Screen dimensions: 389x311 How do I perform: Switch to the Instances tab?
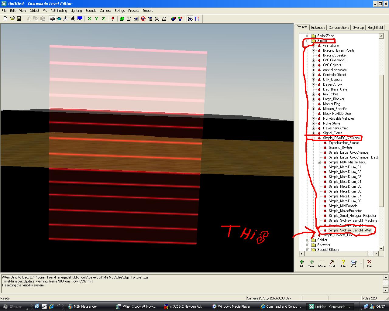coord(318,28)
